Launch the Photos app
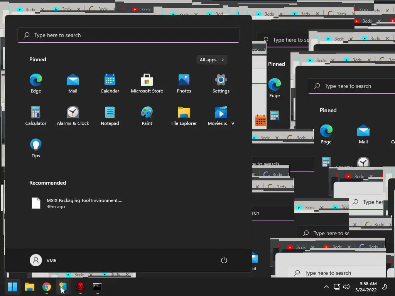 [x=184, y=84]
